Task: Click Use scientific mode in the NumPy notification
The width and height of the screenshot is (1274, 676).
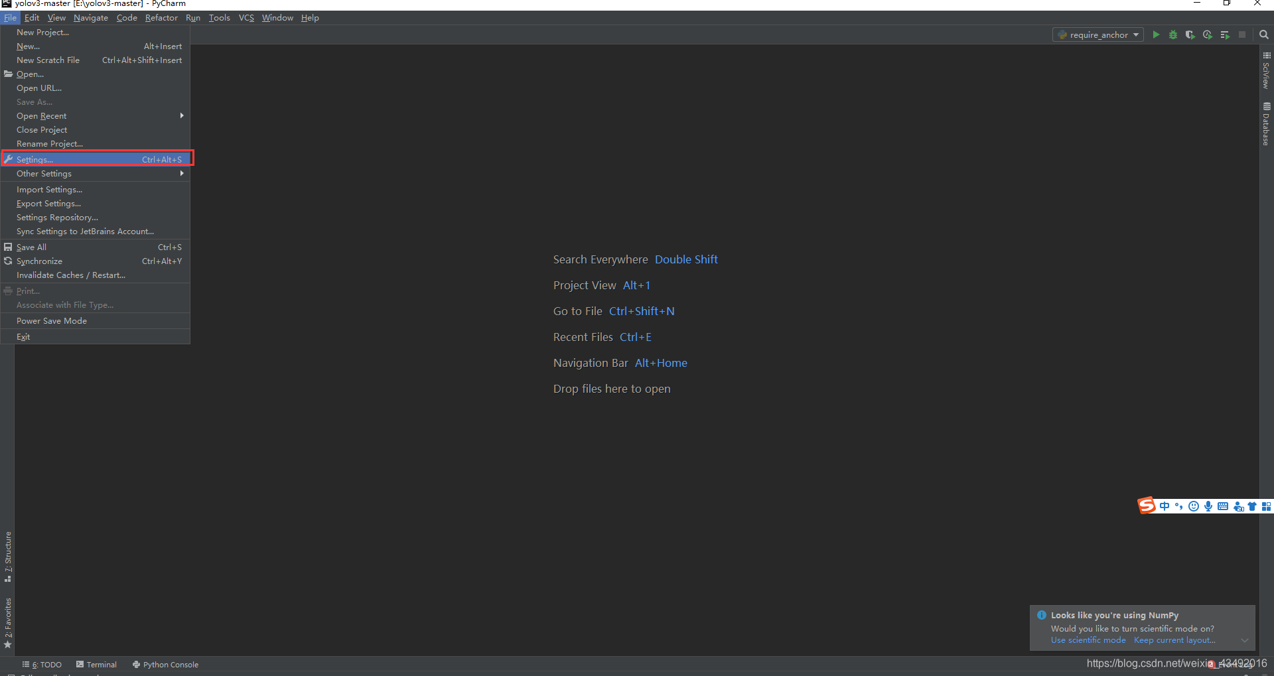Action: point(1088,640)
